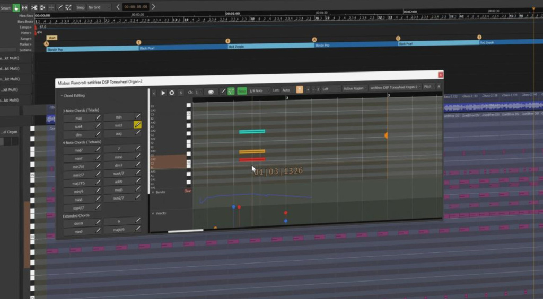The height and width of the screenshot is (299, 543).
Task: Click the min7b5 chord button
Action: pyautogui.click(x=78, y=167)
